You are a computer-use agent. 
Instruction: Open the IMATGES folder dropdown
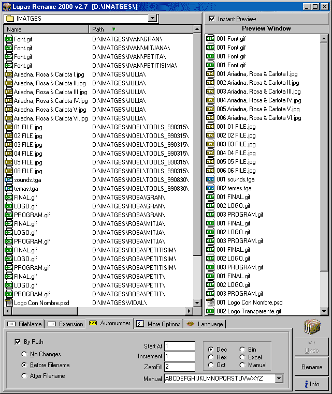pyautogui.click(x=152, y=18)
